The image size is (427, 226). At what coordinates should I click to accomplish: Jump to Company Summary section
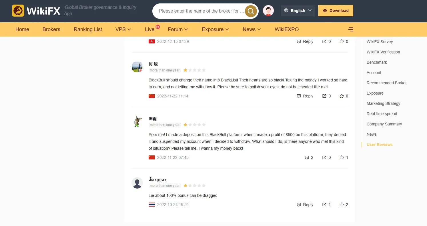coord(384,124)
